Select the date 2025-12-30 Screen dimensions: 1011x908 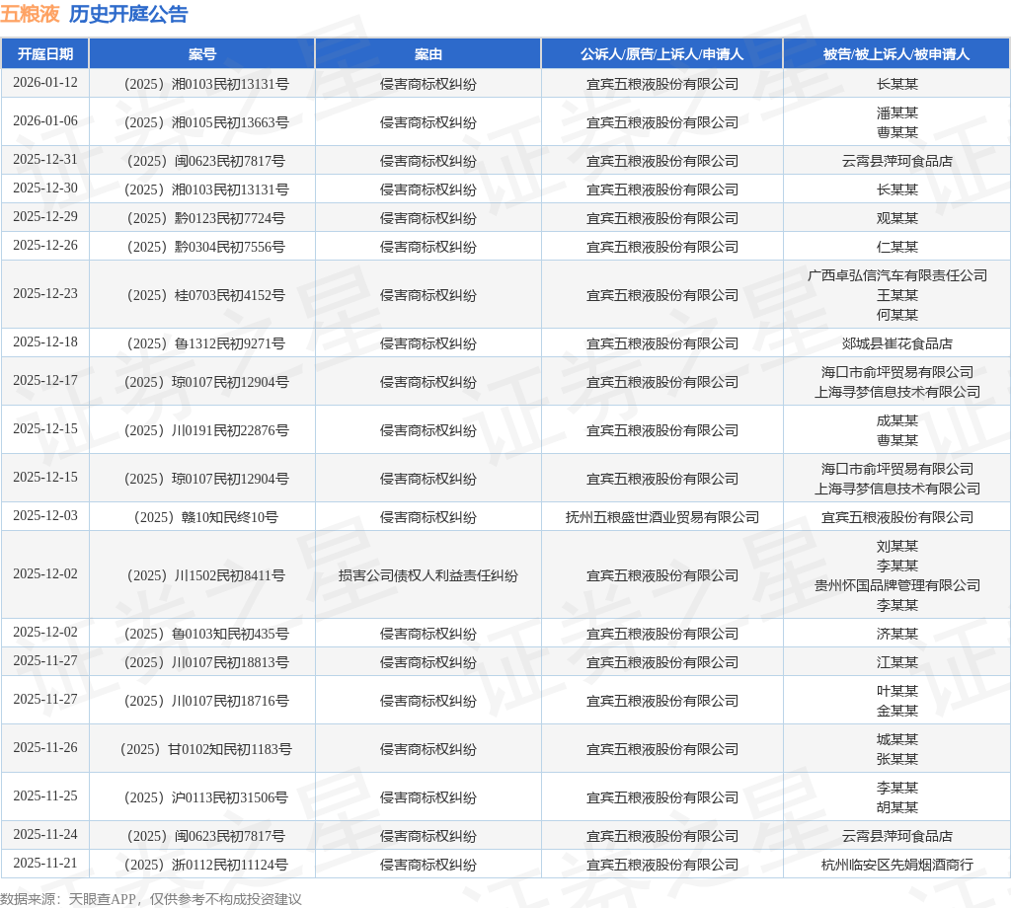pos(45,189)
